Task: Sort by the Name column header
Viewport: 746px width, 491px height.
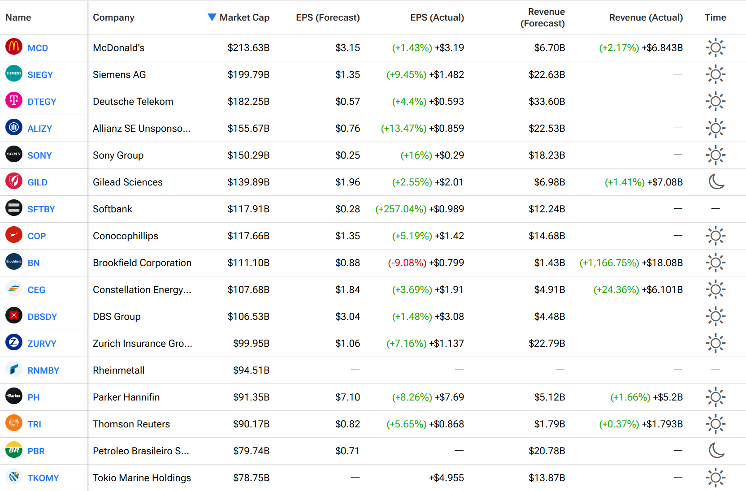Action: [18, 17]
